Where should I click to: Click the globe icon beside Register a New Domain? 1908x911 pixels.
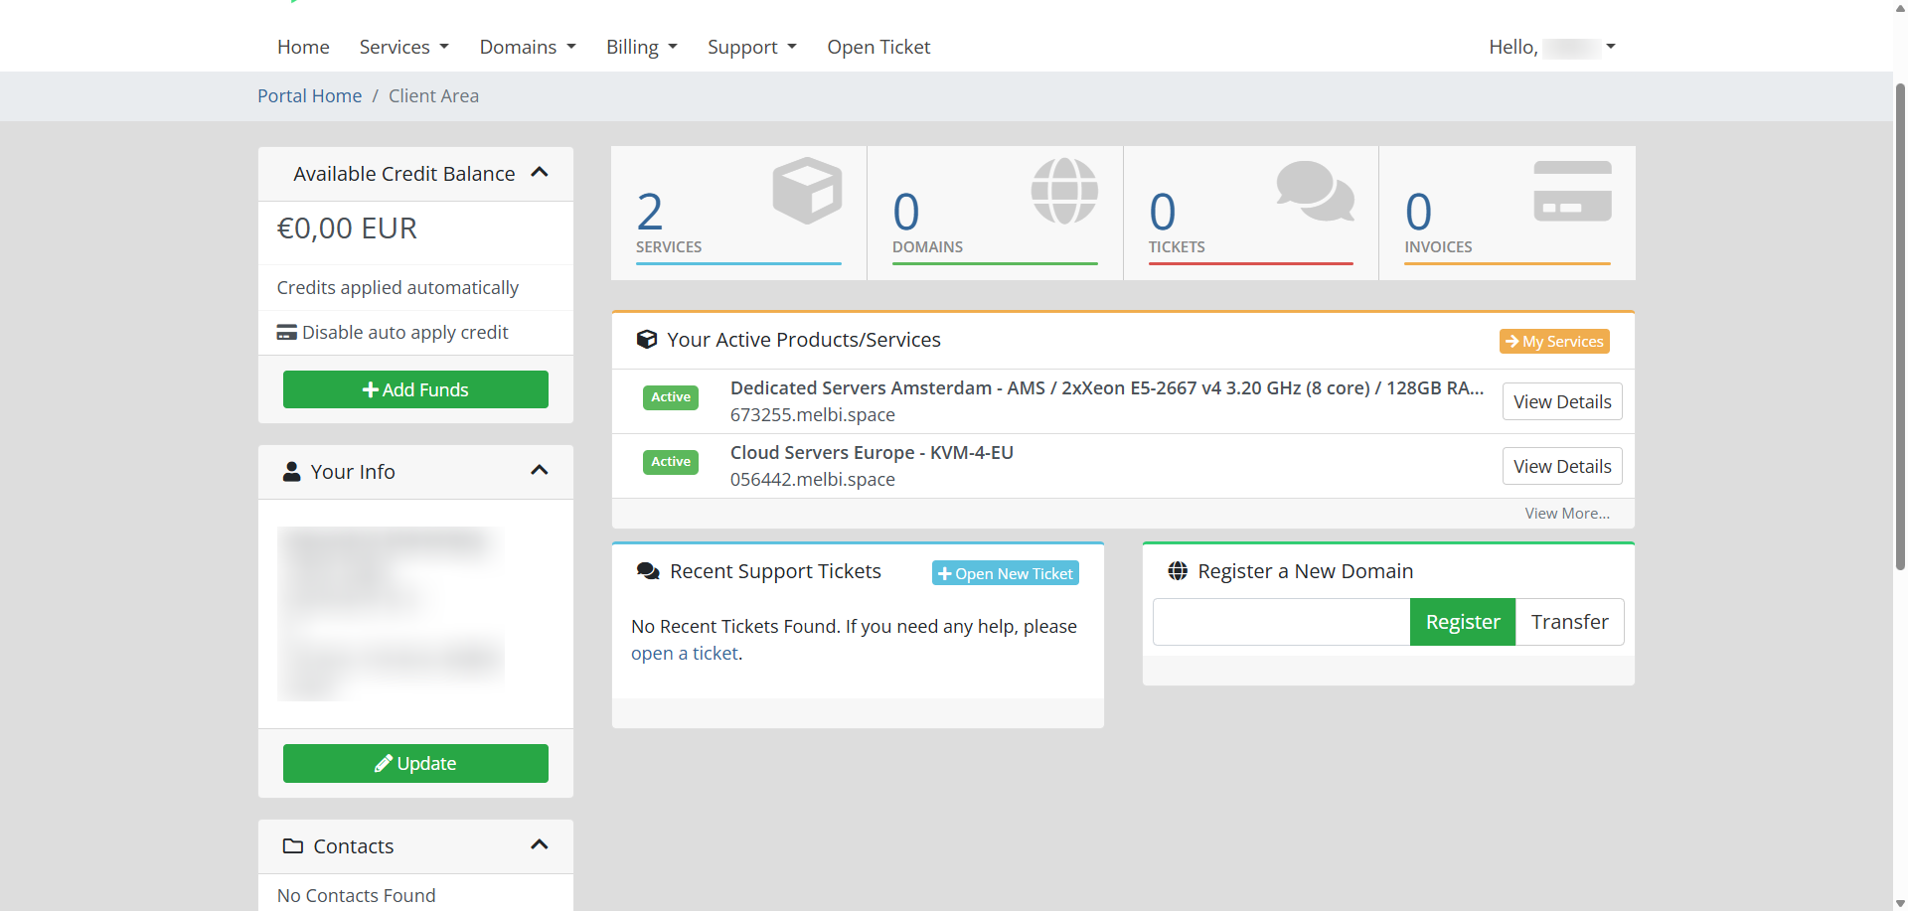tap(1178, 571)
